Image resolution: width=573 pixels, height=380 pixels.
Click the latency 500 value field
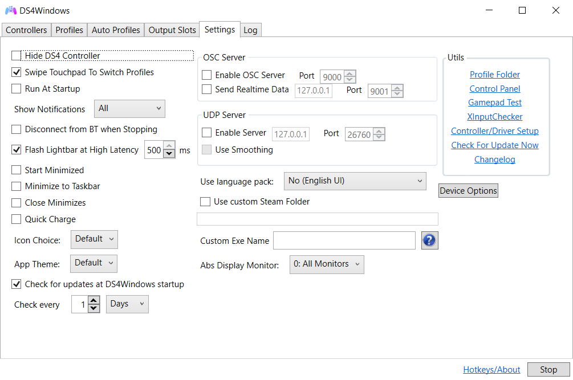154,150
